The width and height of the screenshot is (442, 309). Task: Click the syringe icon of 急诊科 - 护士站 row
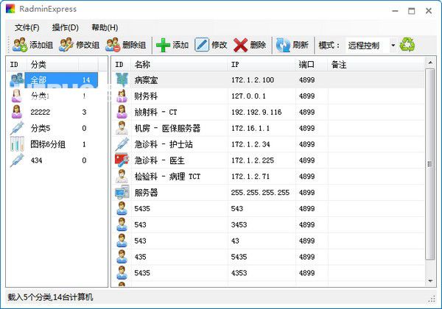click(x=122, y=144)
